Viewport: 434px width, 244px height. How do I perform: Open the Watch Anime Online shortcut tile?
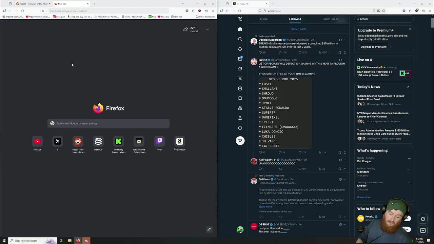[x=139, y=141]
